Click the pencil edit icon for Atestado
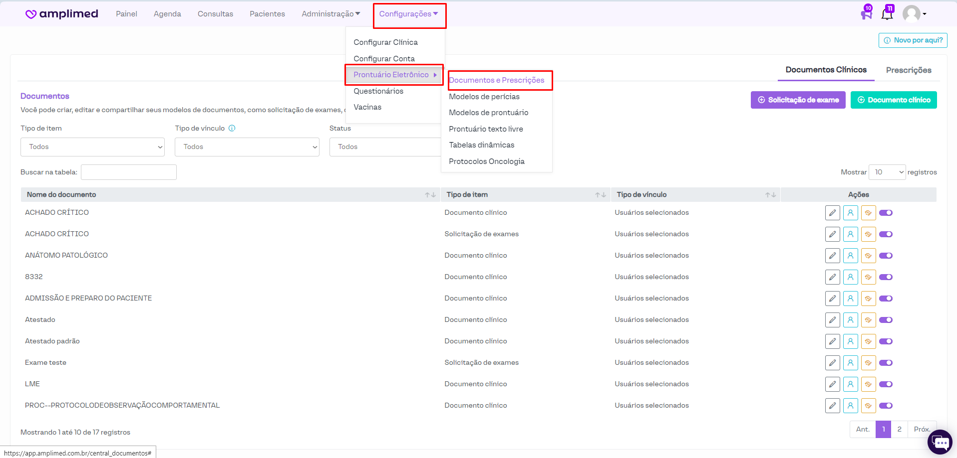 click(832, 320)
